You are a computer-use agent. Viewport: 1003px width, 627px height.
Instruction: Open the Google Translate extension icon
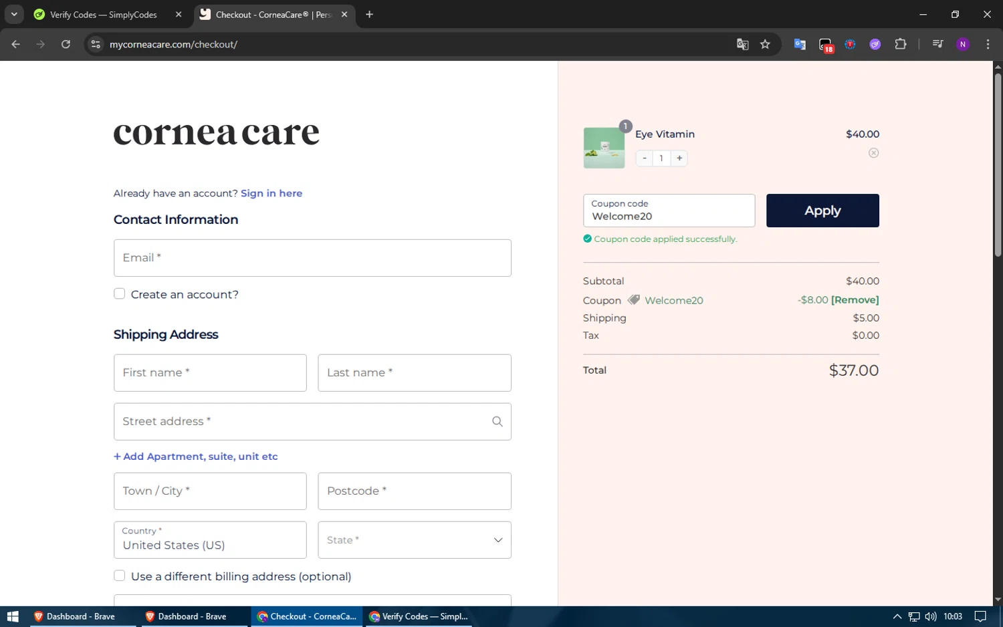tap(800, 44)
